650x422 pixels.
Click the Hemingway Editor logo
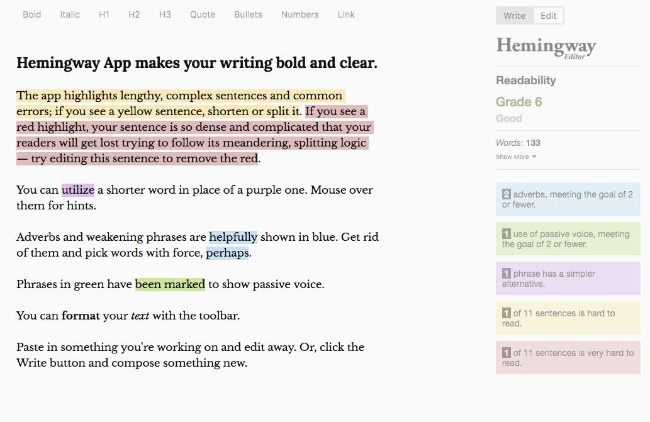click(546, 48)
